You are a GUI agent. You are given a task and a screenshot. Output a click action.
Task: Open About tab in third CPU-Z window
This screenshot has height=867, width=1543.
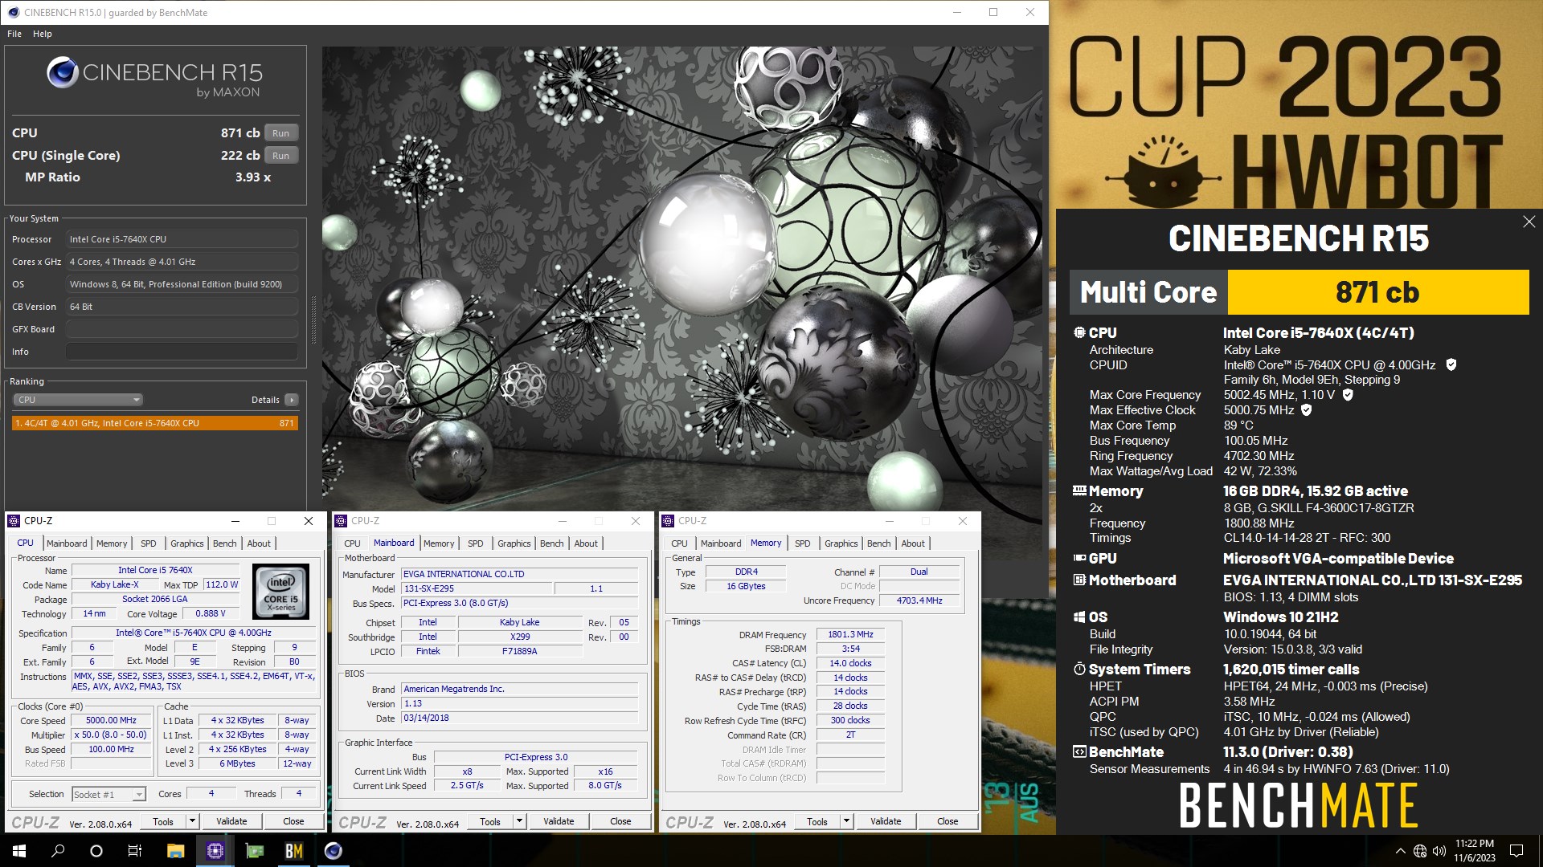[x=912, y=543]
